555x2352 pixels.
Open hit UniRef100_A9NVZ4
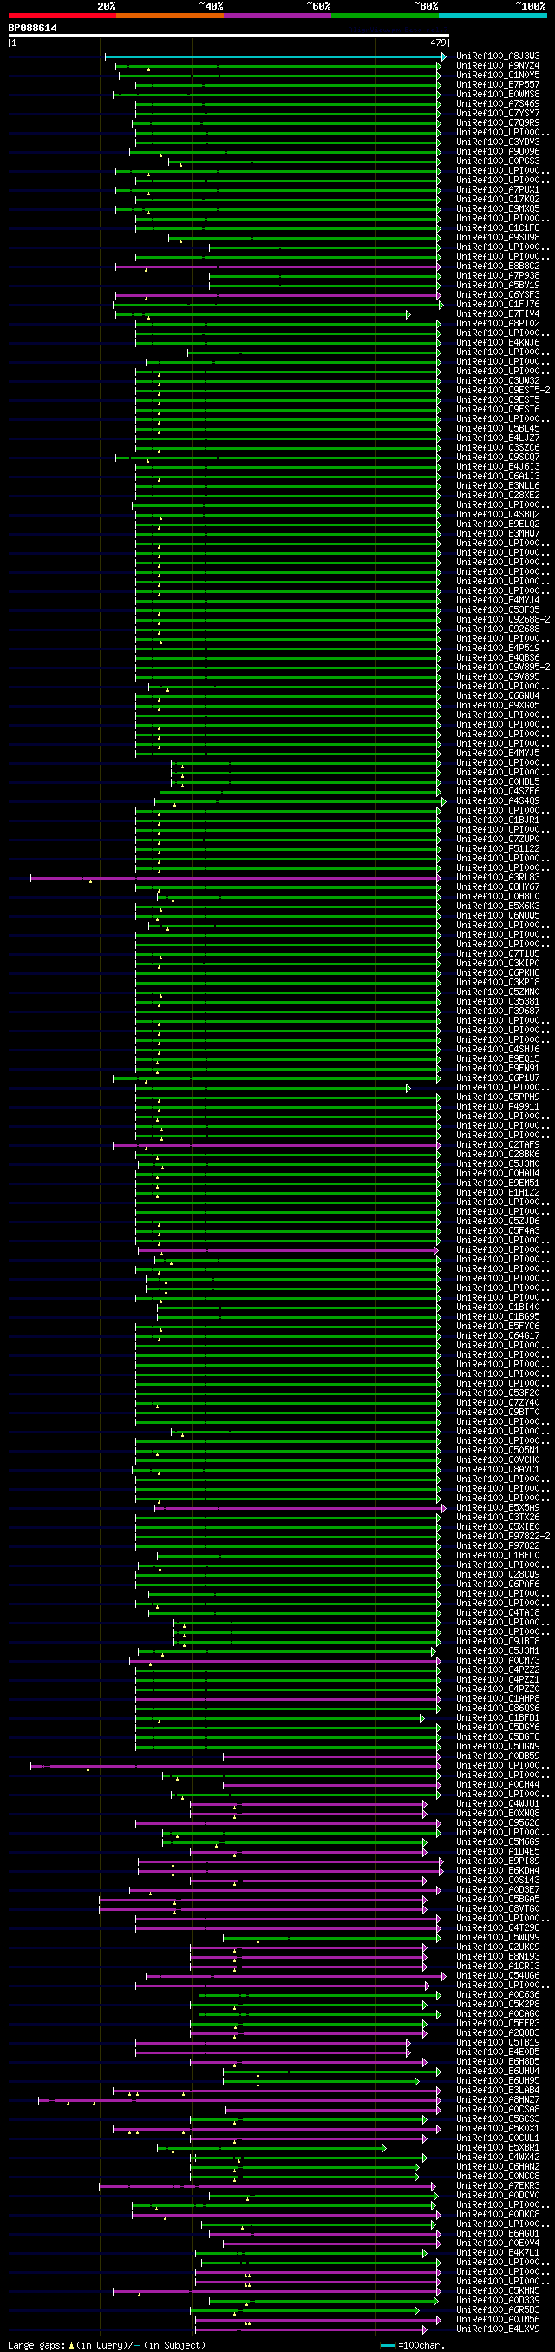pos(498,66)
